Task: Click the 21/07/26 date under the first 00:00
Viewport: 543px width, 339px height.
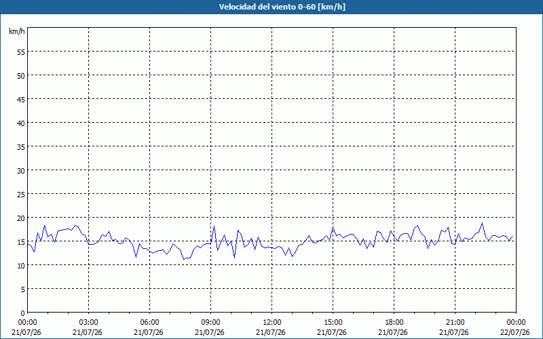Action: [x=27, y=332]
